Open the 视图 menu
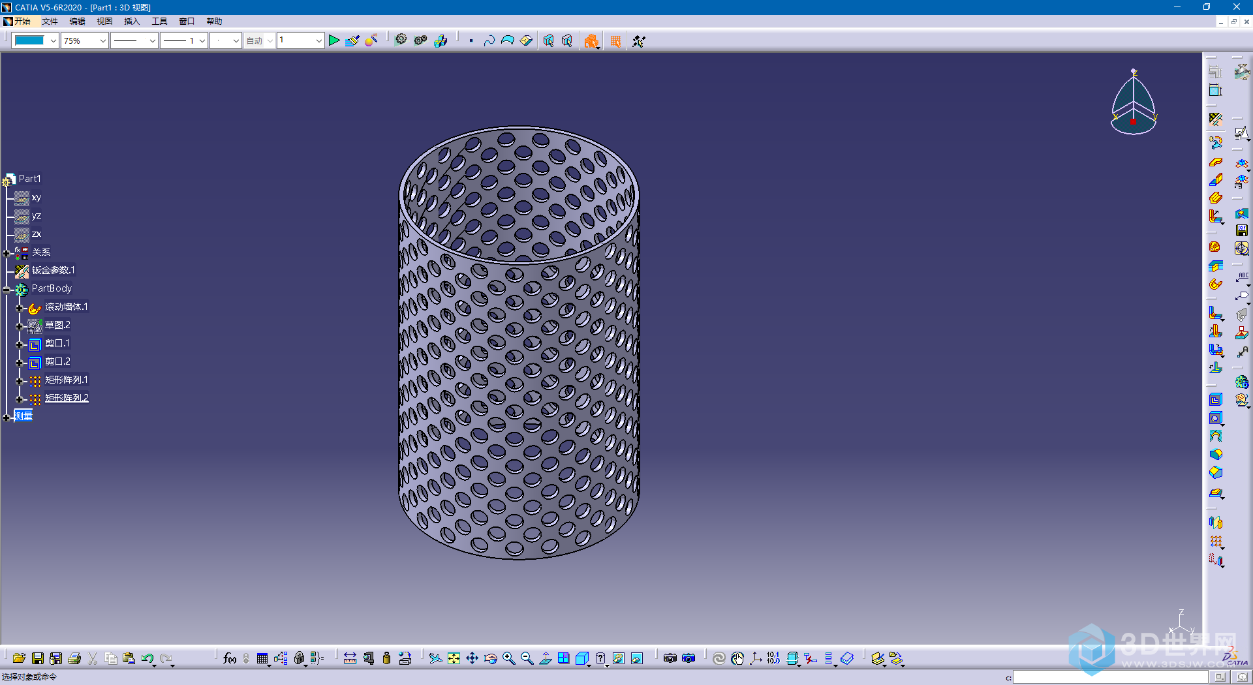 click(104, 21)
